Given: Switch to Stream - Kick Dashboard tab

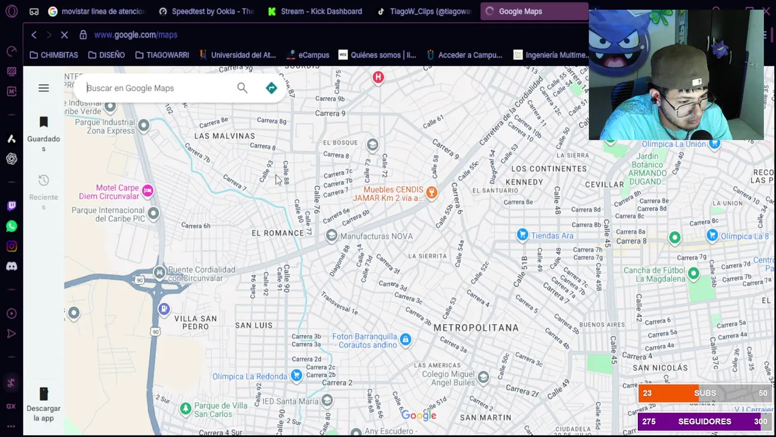Looking at the screenshot, I should [x=315, y=11].
